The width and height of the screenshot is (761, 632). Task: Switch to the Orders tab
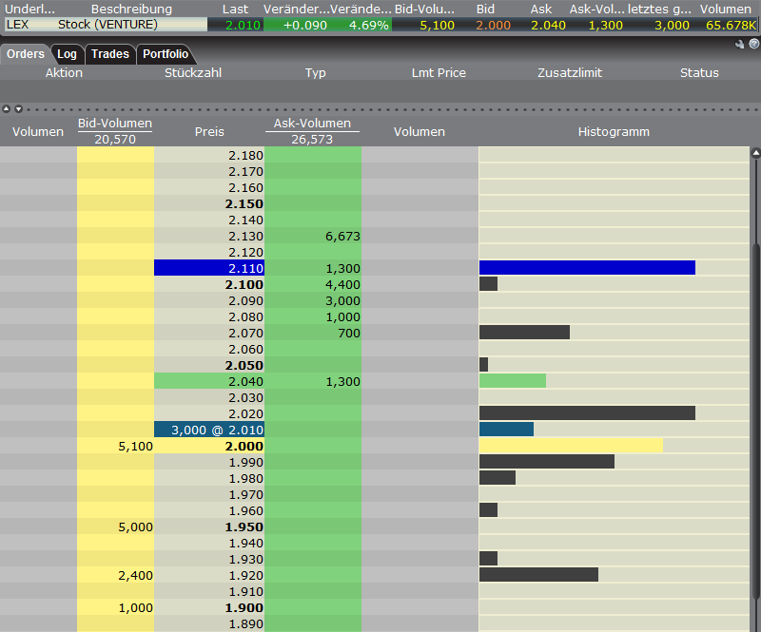(26, 54)
